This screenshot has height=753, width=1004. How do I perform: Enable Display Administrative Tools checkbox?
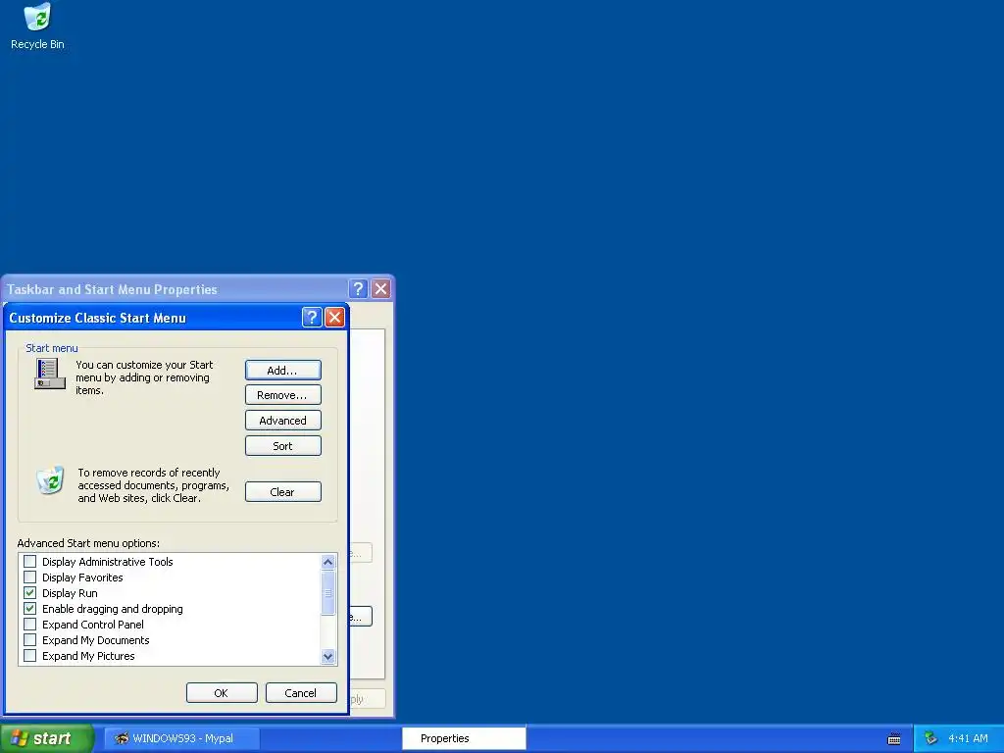[29, 562]
